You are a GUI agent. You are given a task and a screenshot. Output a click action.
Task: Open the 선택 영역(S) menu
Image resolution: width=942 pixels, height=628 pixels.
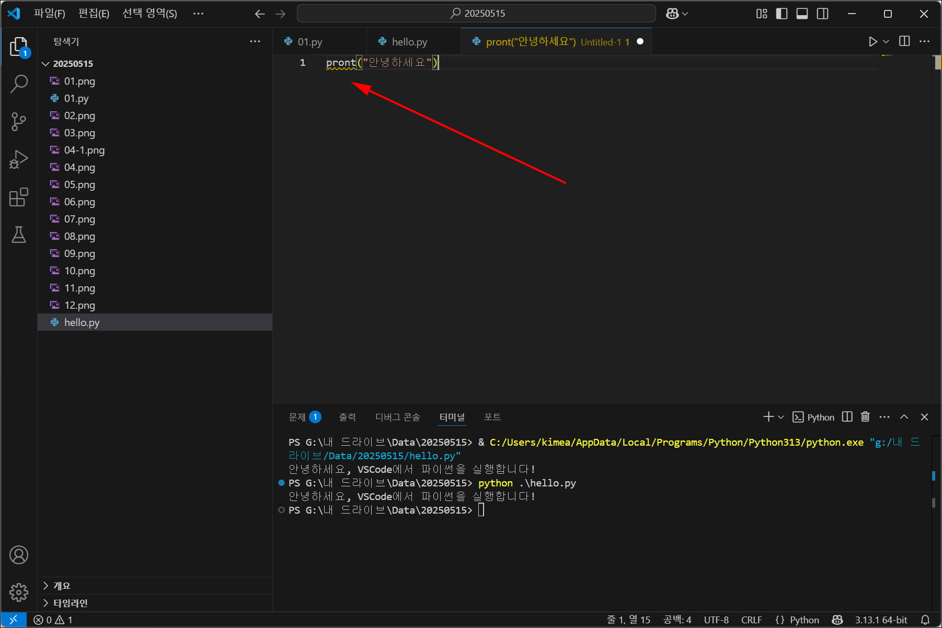click(150, 14)
